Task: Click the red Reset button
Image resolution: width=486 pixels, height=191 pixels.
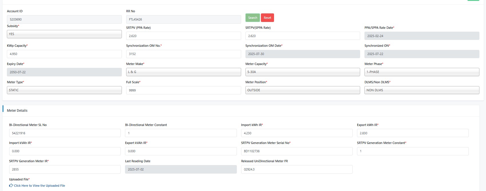Action: (267, 18)
